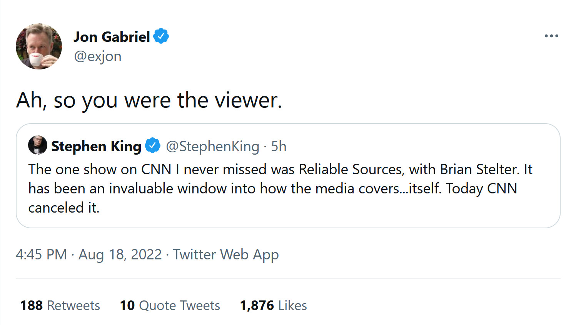Screen dimensions: 566x325
Task: Click the Twitter Web App source link
Action: tap(225, 254)
